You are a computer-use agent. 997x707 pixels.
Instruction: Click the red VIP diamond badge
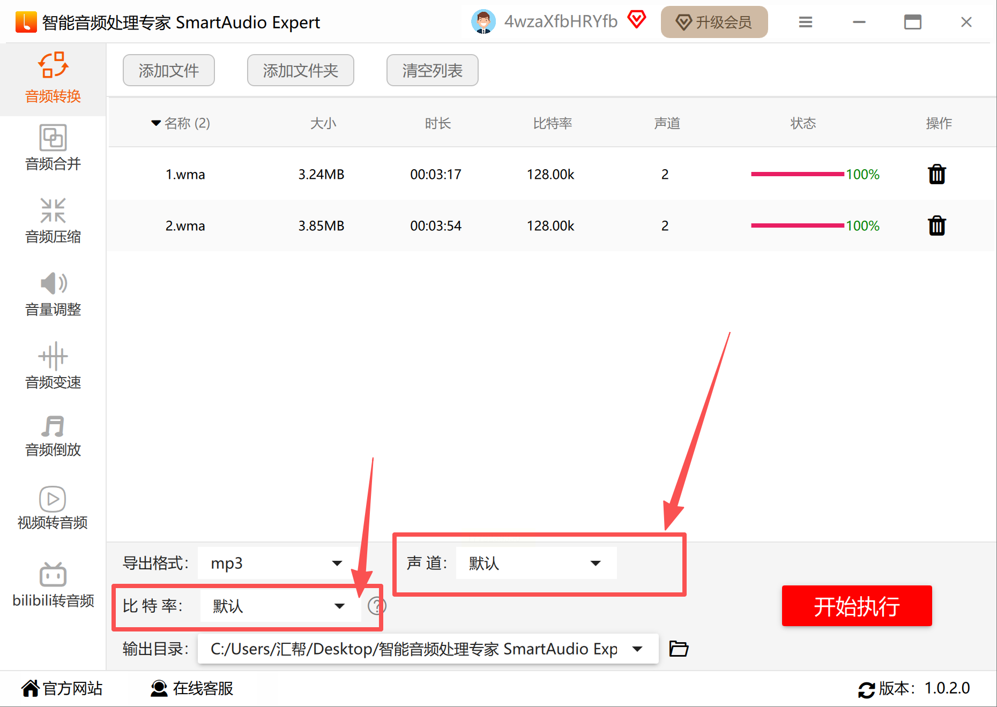pyautogui.click(x=637, y=20)
